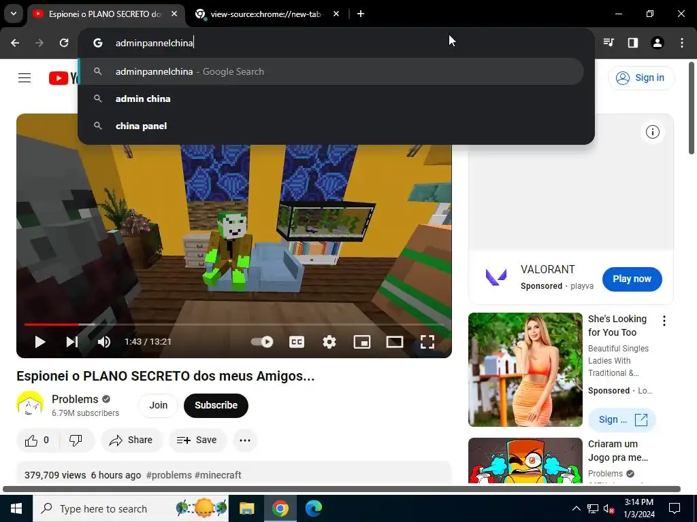Open Chrome media control icon
This screenshot has width=697, height=522.
coord(609,43)
